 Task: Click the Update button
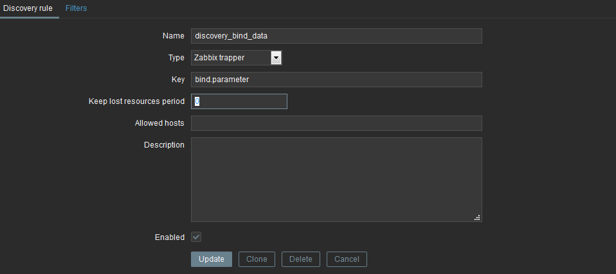[212, 259]
